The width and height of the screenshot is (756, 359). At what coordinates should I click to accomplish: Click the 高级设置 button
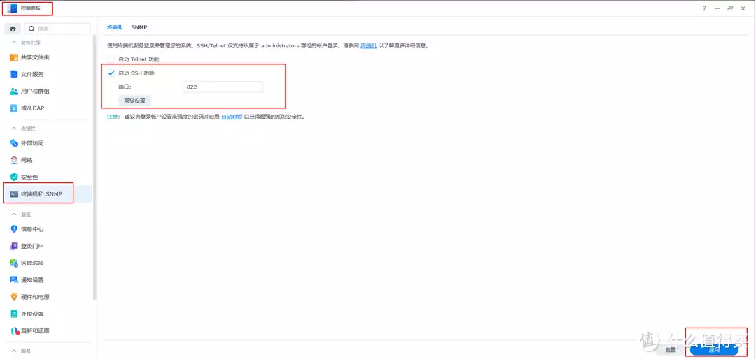(134, 101)
